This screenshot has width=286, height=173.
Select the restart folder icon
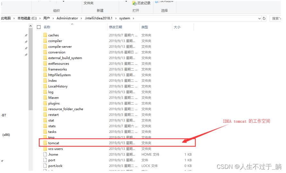tap(45, 115)
